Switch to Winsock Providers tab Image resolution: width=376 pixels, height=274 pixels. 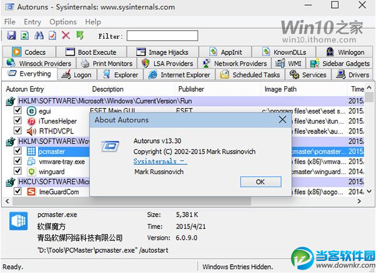tap(39, 63)
